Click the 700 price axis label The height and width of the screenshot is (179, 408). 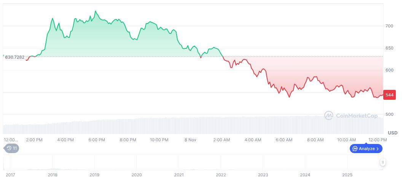tap(389, 26)
